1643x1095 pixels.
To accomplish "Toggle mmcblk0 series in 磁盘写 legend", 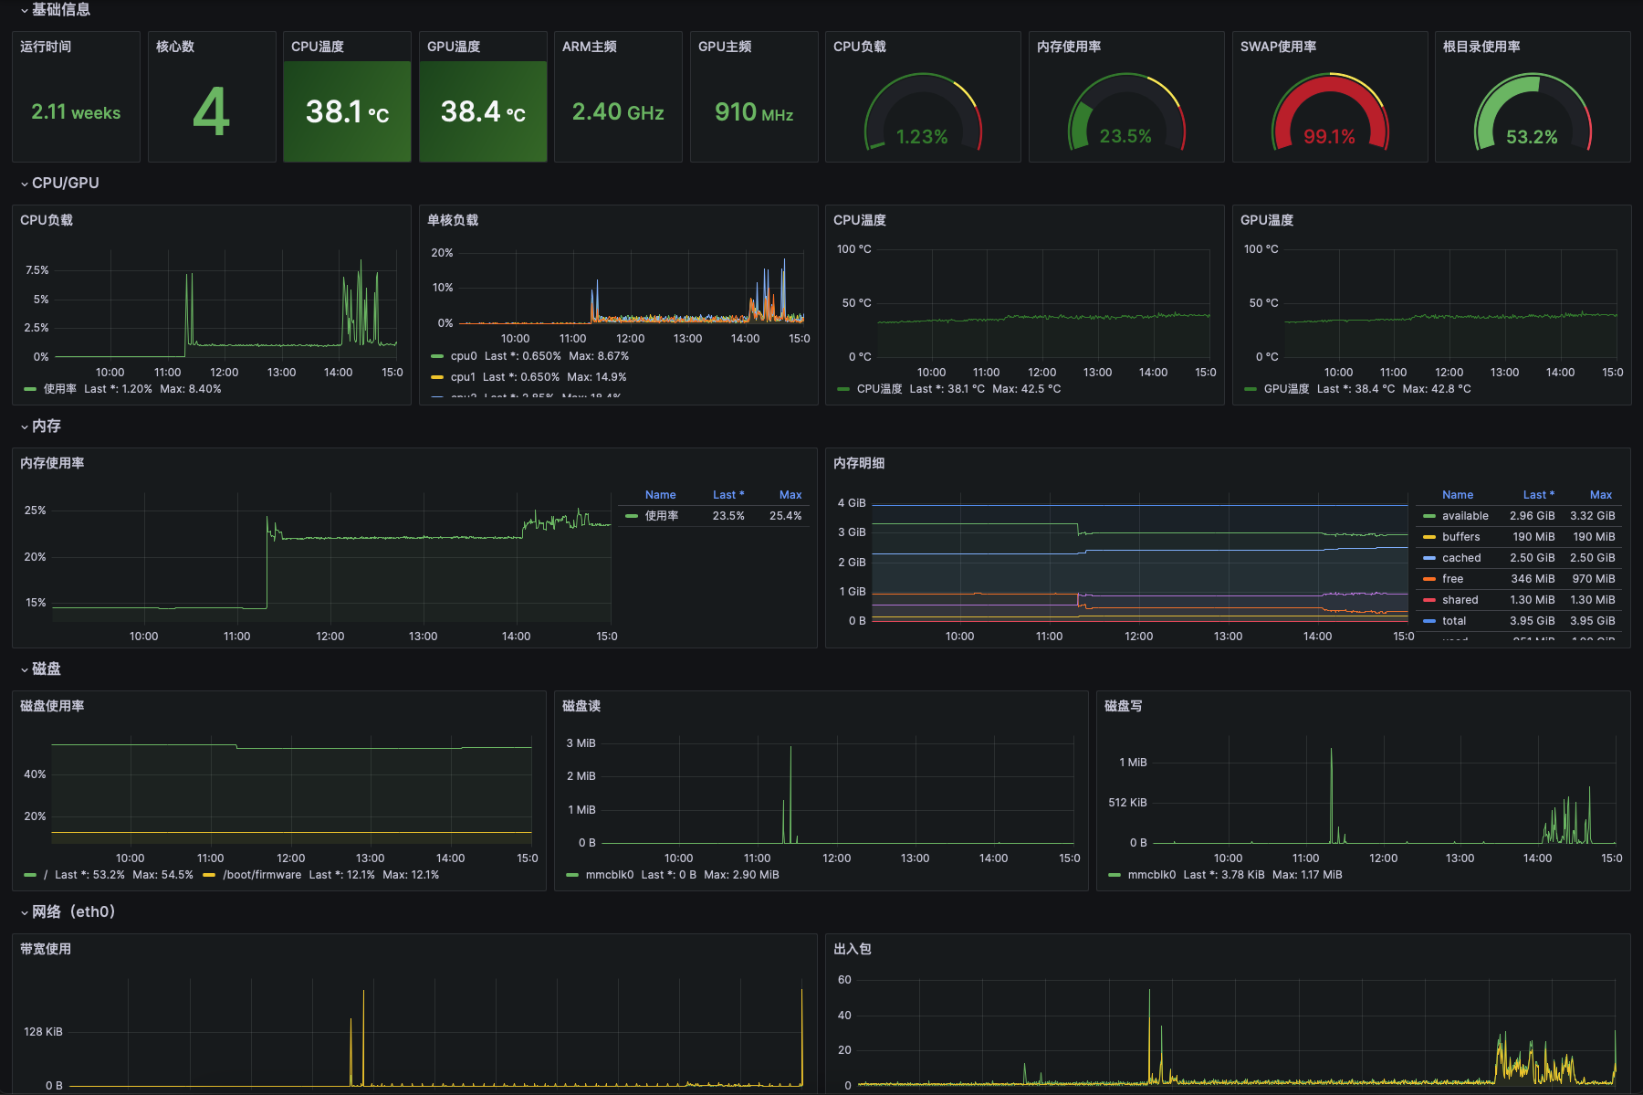I will [1152, 875].
